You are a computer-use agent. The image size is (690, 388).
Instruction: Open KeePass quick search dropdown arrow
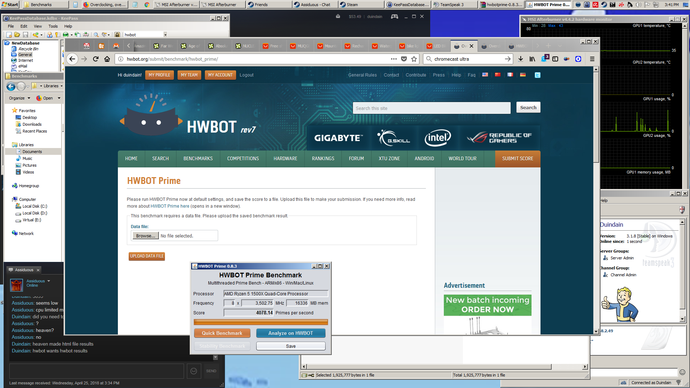[165, 35]
